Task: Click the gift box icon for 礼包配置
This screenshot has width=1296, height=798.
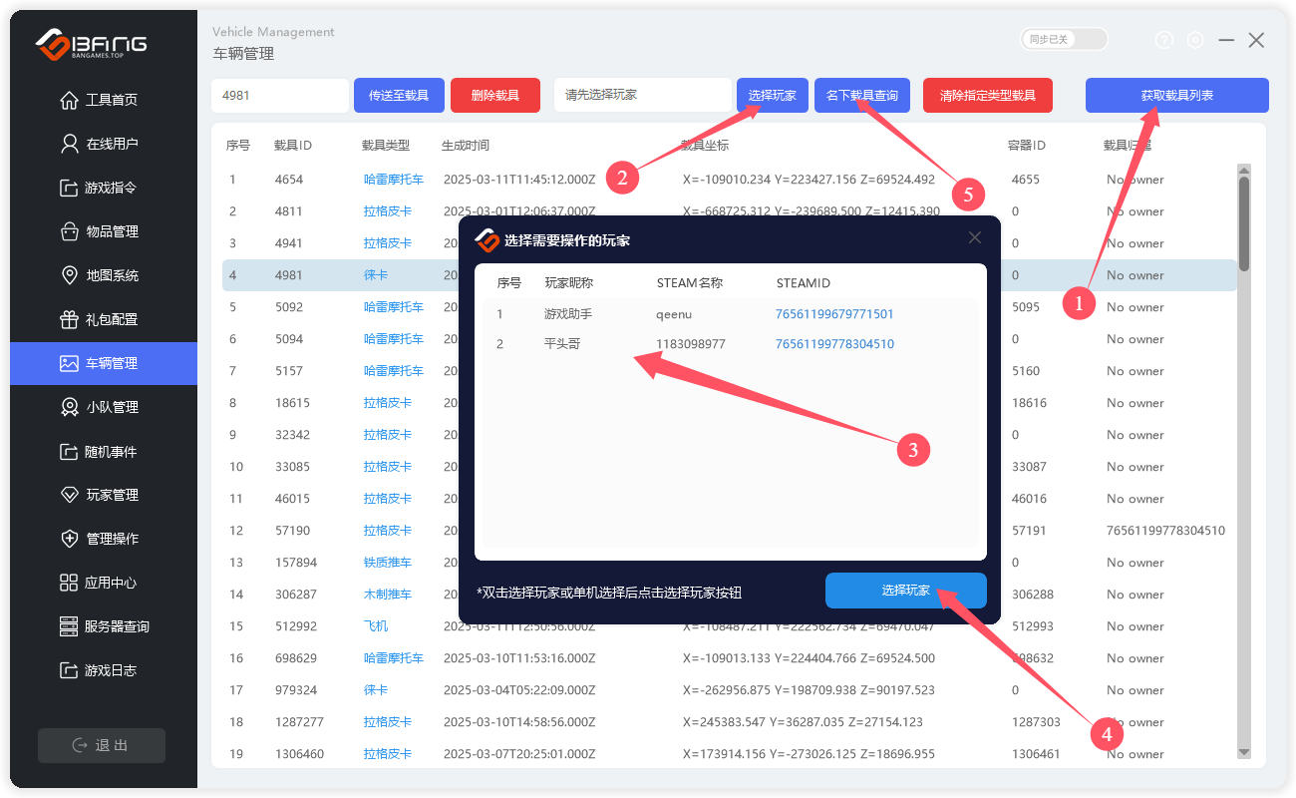Action: point(69,319)
